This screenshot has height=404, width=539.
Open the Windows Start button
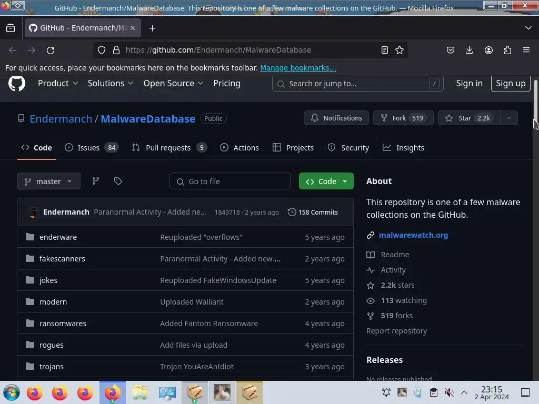pos(12,392)
